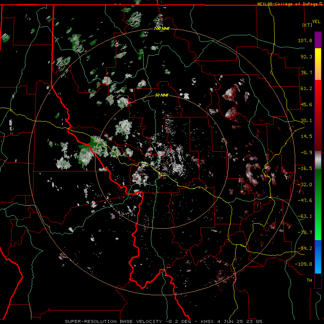Click the -78.7 velocity scale value
324x324 pixels.
click(x=305, y=233)
